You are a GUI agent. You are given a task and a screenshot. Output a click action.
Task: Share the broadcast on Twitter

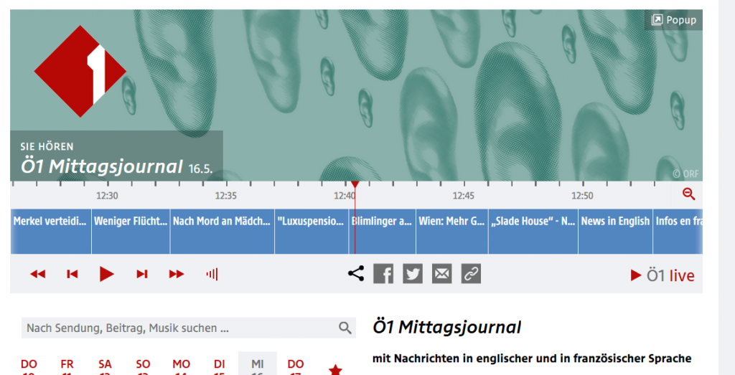pyautogui.click(x=413, y=274)
